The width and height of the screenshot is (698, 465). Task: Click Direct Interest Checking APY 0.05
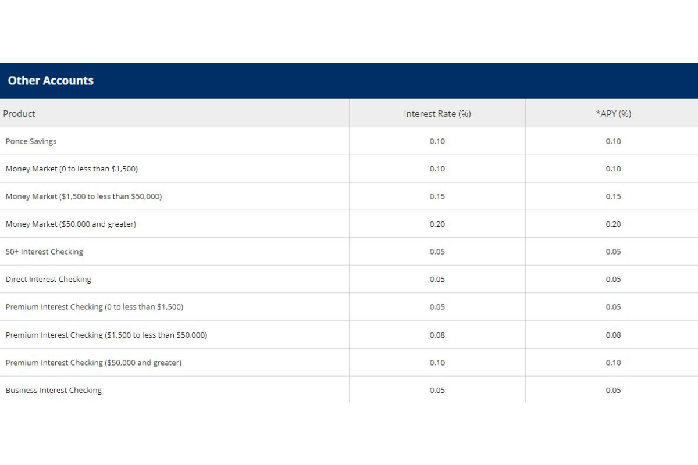[x=613, y=280]
